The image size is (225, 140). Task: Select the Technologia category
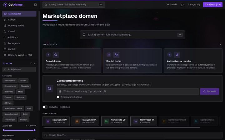point(10,120)
